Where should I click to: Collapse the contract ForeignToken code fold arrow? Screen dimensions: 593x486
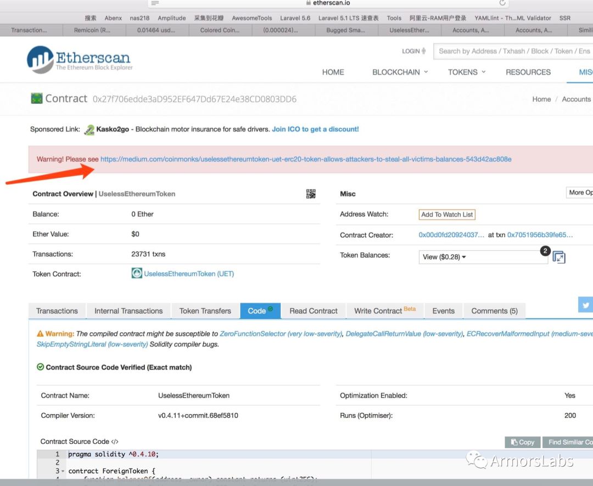[63, 471]
